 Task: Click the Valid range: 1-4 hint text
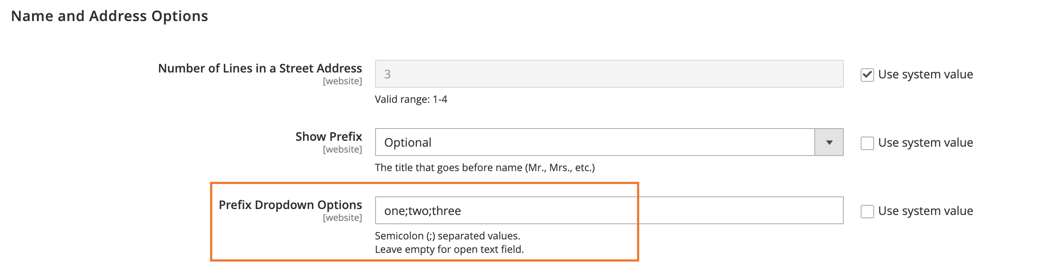point(413,99)
